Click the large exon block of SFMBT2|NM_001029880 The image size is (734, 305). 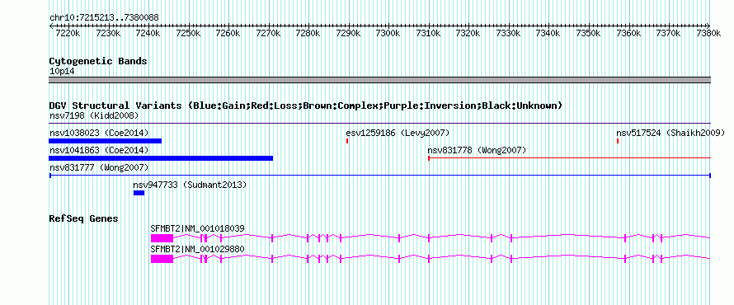(162, 259)
